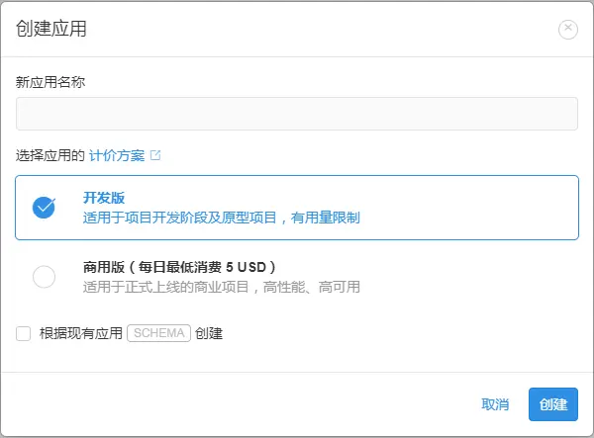Tick the 根据现有应用 SCHEMA checkbox
The image size is (594, 438).
(24, 333)
